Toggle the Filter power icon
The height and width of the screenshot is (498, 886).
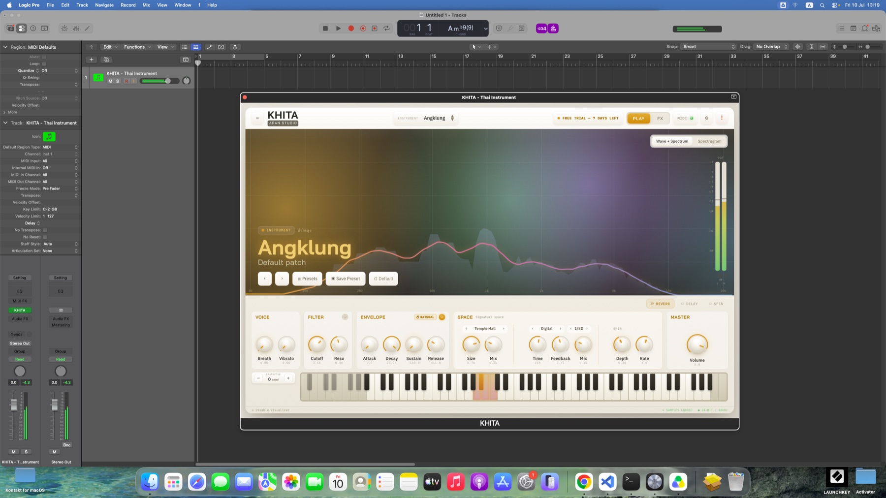coord(345,317)
